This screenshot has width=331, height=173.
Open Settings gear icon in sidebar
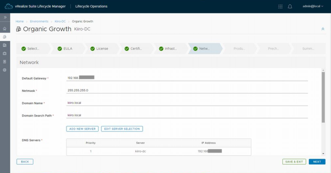coord(4,70)
